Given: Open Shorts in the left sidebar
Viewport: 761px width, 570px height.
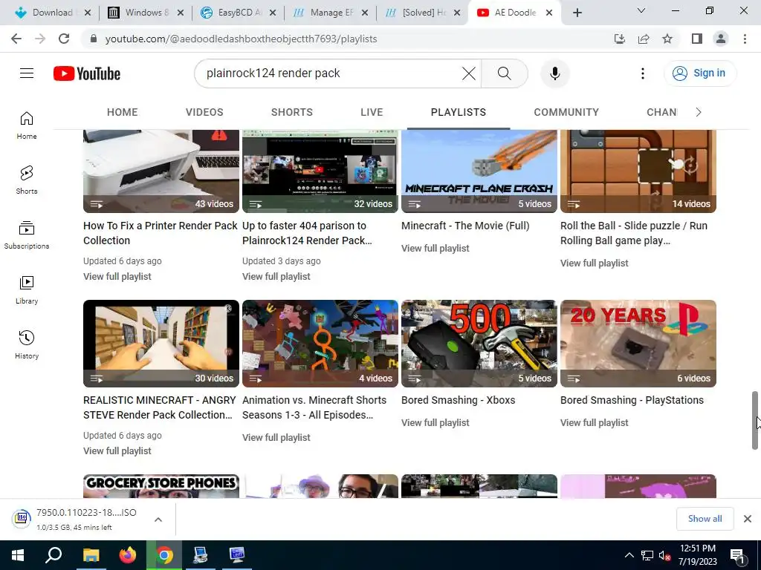Looking at the screenshot, I should pos(27,180).
